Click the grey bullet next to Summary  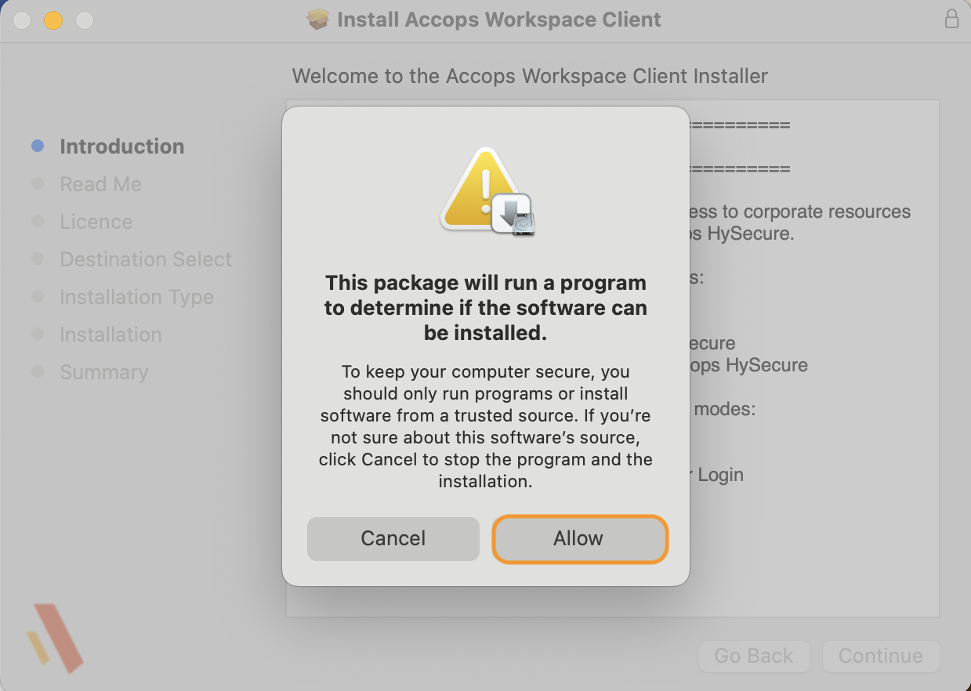[38, 372]
